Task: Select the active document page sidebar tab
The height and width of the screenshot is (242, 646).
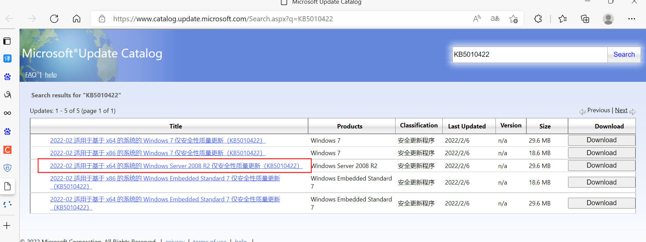Action: click(7, 186)
